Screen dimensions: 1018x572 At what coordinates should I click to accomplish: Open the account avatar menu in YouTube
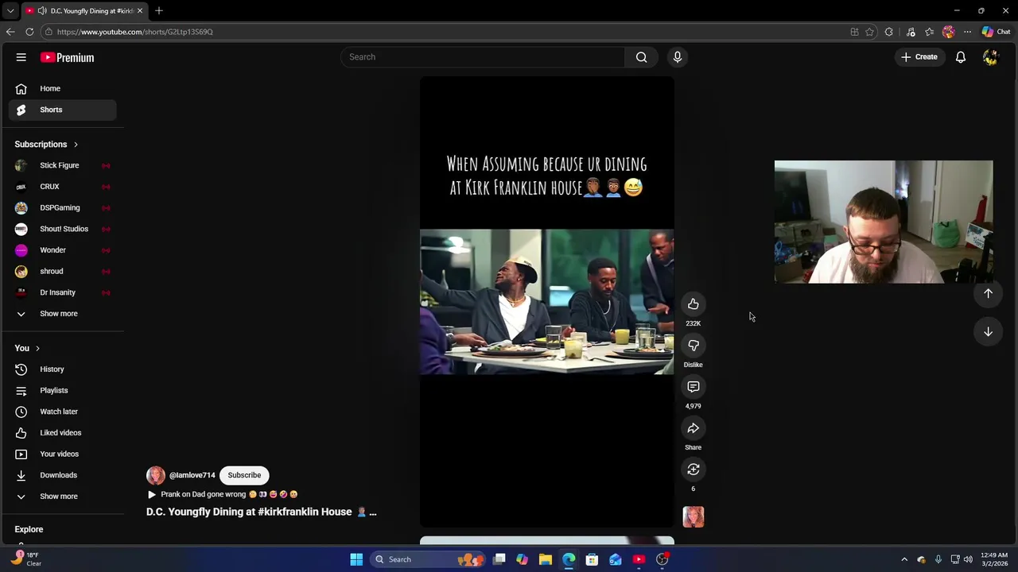(990, 57)
